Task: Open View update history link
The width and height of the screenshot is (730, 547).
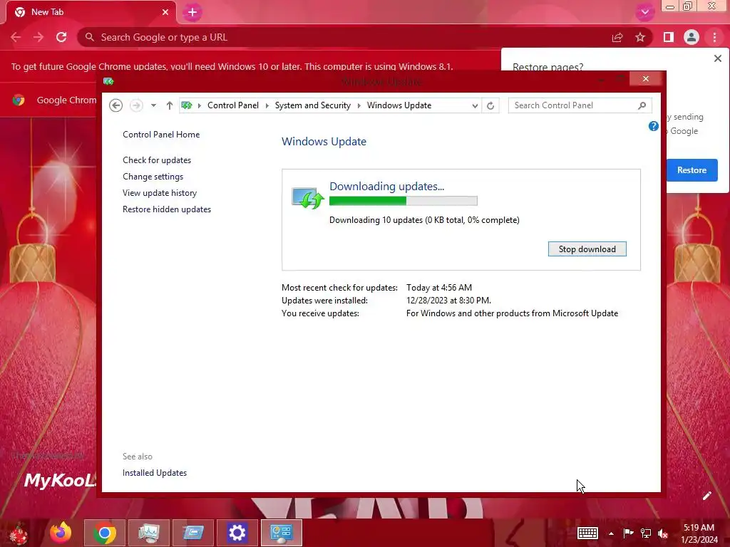Action: click(x=160, y=193)
